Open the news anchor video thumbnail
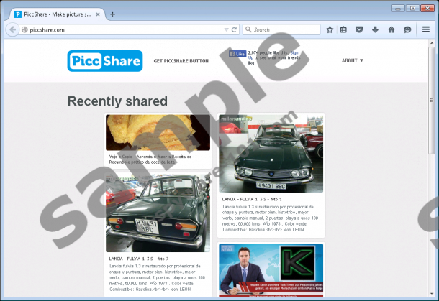The image size is (439, 301). (271, 270)
